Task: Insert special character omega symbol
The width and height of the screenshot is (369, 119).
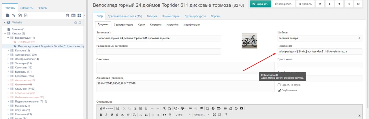Action: [x=231, y=108]
